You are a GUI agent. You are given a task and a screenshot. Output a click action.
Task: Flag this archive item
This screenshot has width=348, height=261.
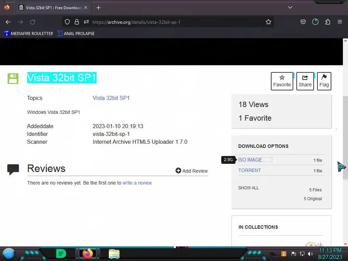pos(324,81)
